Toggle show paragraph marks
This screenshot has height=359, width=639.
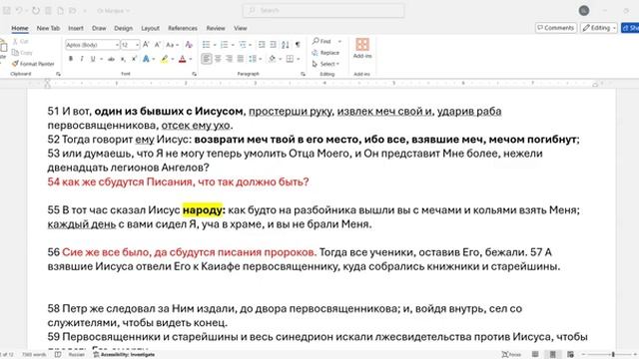coord(298,44)
